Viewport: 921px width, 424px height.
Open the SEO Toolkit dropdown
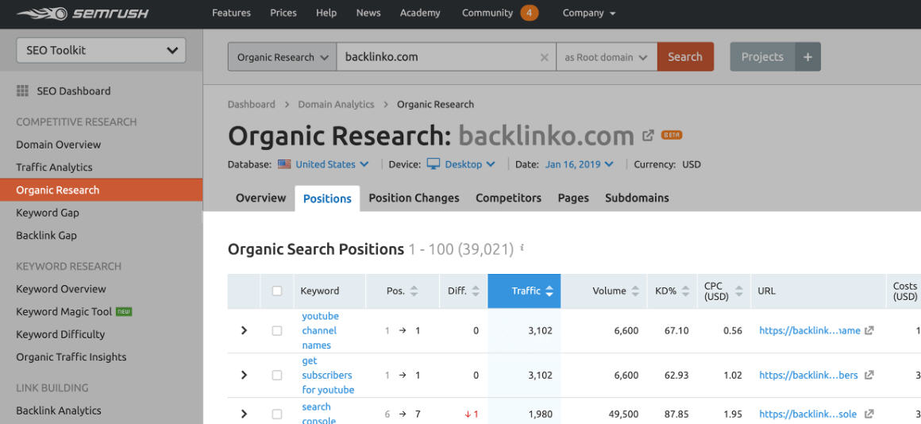click(x=101, y=51)
